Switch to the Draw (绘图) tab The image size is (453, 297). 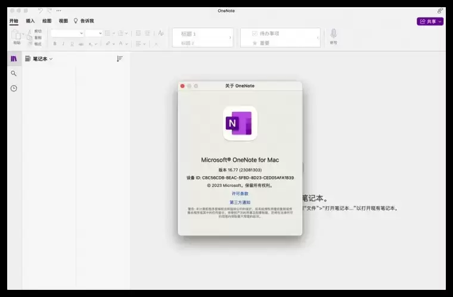click(x=47, y=21)
